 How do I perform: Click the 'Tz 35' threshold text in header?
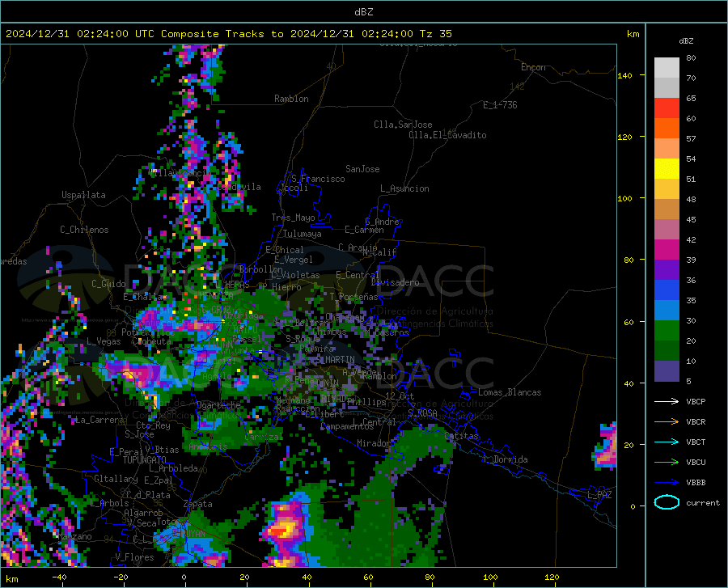point(436,34)
